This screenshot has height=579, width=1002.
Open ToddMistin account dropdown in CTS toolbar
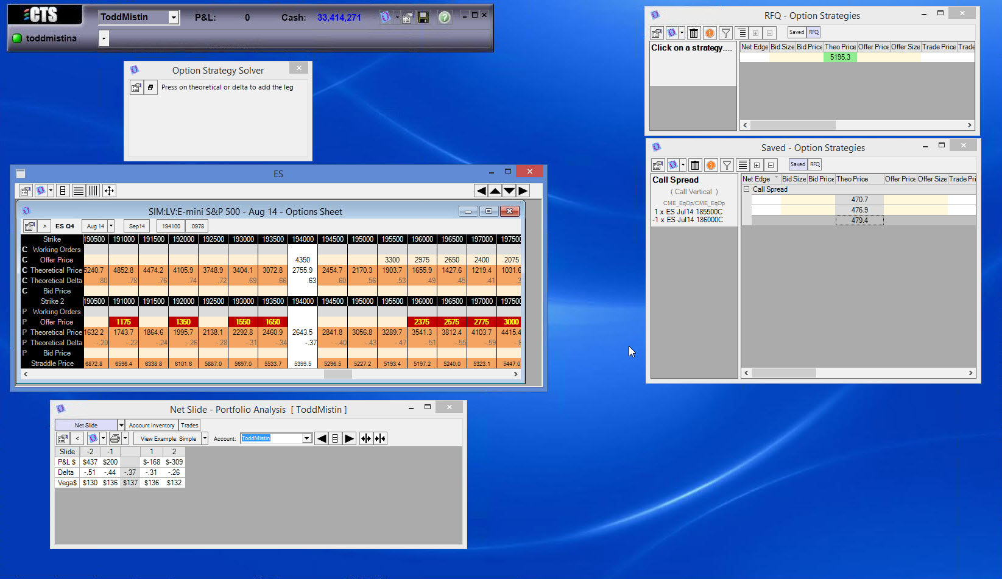tap(174, 18)
